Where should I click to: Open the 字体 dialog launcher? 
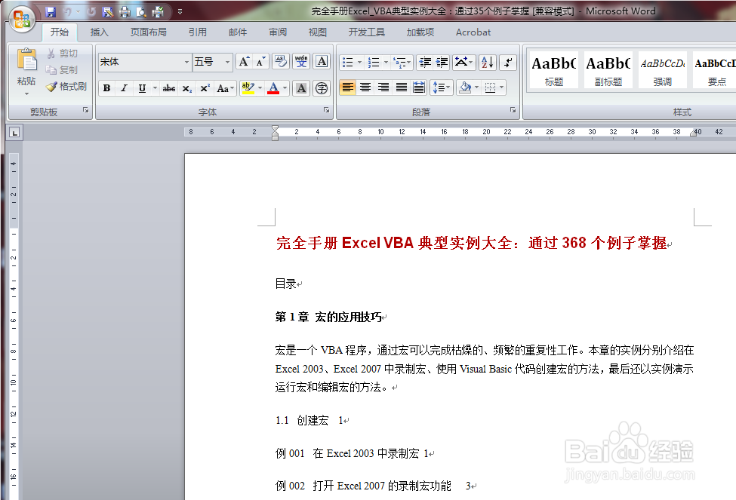point(327,111)
